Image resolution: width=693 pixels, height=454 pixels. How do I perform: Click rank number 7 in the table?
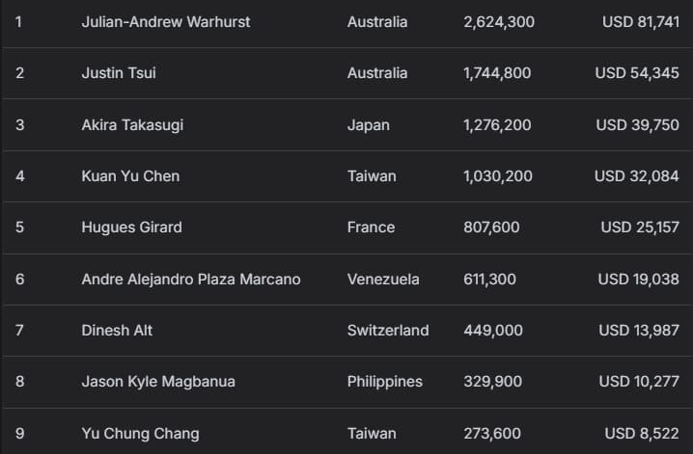point(19,331)
